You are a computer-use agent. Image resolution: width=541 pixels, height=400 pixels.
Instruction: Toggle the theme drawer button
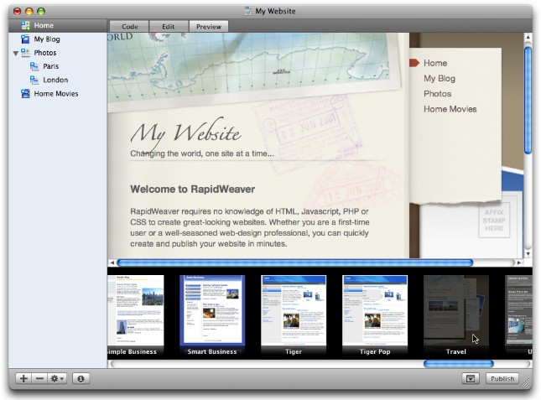pyautogui.click(x=471, y=379)
